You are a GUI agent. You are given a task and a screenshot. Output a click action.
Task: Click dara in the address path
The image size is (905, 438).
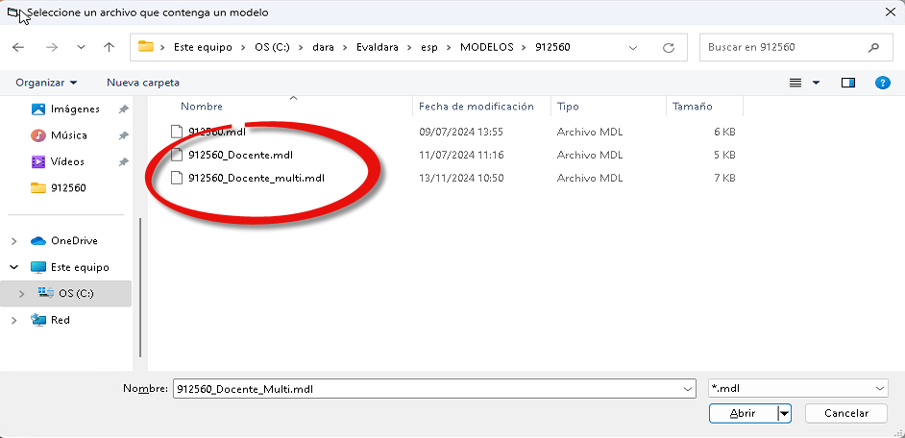pos(323,47)
